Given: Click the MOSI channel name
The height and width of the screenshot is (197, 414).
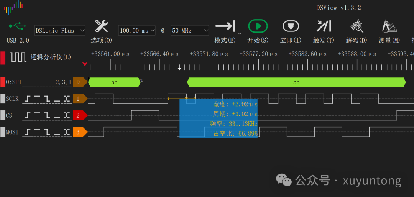Looking at the screenshot, I should [x=12, y=132].
